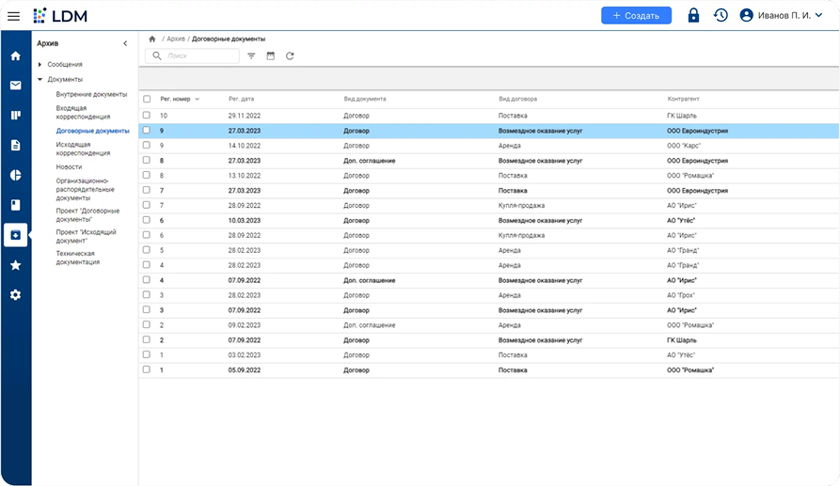Click the lock icon in the top bar
Image resolution: width=840 pixels, height=486 pixels.
(693, 15)
